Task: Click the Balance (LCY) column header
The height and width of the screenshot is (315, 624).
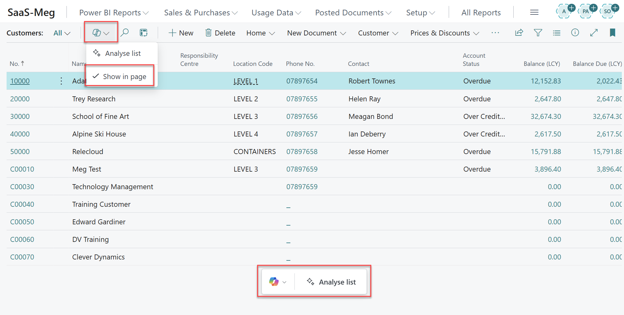Action: (542, 64)
